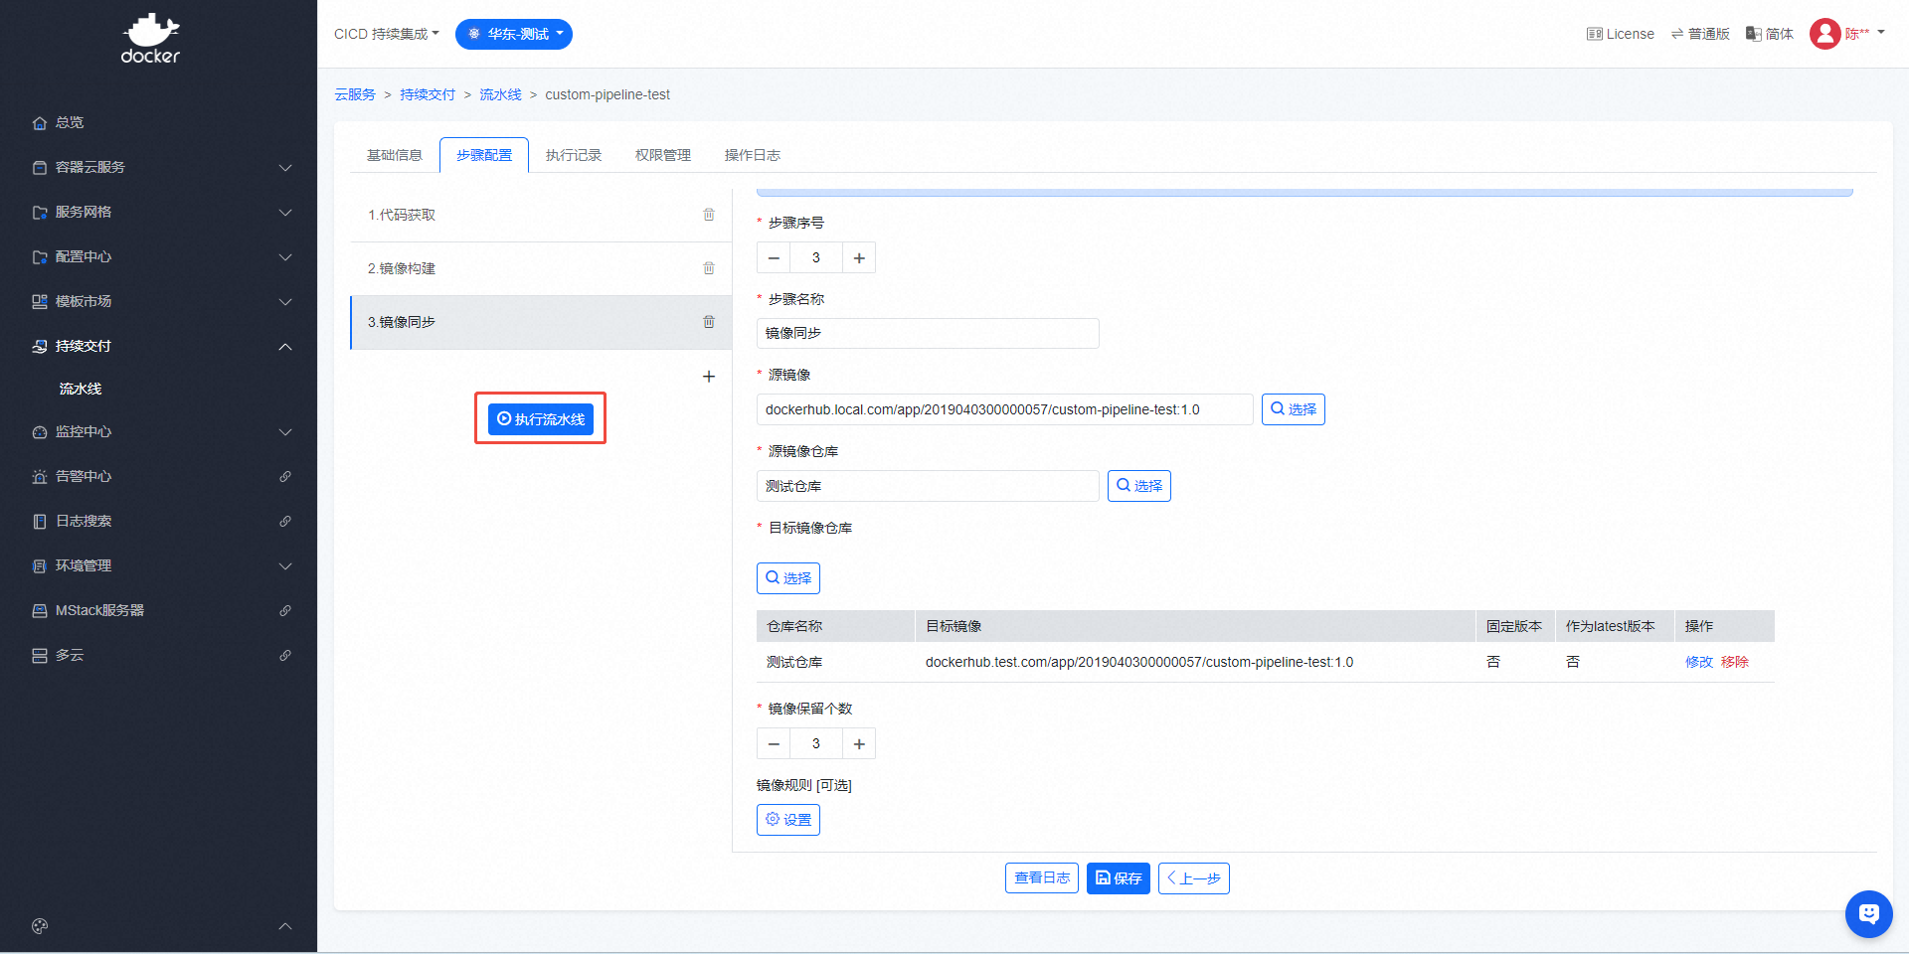Expand 容器云服务 sidebar menu
Screen dimensions: 1909x954
pyautogui.click(x=159, y=167)
